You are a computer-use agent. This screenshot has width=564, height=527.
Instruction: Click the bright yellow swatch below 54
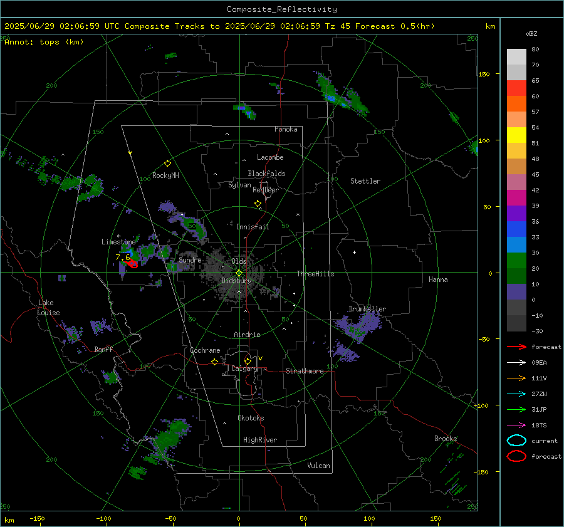516,135
